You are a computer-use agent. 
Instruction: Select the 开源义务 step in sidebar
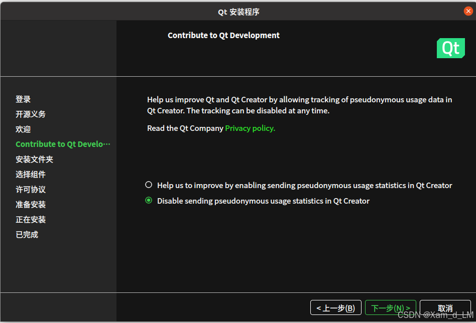pos(31,114)
